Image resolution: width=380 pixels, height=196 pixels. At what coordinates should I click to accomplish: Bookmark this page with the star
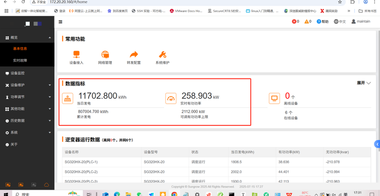[x=340, y=2]
